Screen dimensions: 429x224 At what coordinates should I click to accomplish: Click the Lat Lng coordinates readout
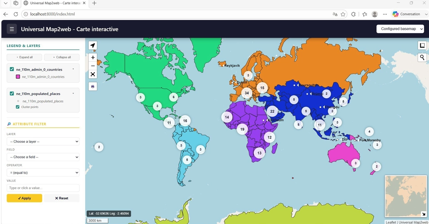(x=109, y=213)
